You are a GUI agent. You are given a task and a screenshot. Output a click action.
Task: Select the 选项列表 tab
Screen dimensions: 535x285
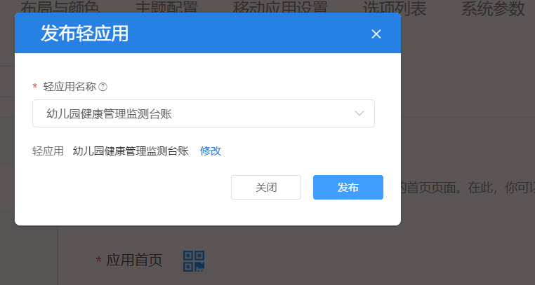click(x=395, y=8)
